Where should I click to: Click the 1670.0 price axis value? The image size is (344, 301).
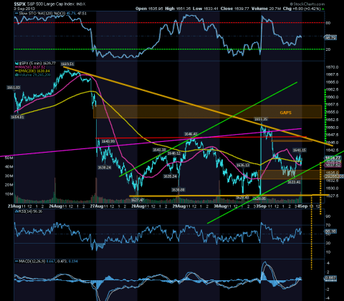pyautogui.click(x=332, y=67)
